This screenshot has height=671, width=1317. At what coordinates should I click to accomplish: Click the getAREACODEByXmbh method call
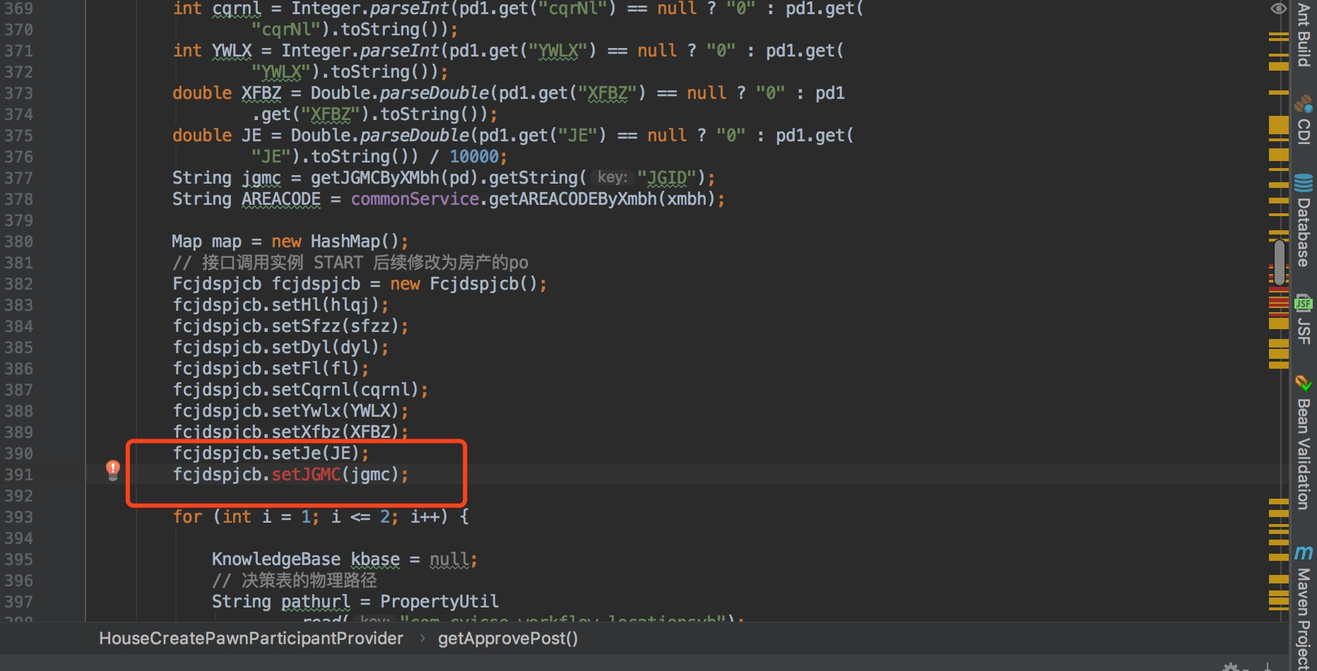[x=573, y=199]
